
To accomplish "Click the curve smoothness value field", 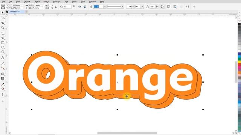I will point(152,7).
